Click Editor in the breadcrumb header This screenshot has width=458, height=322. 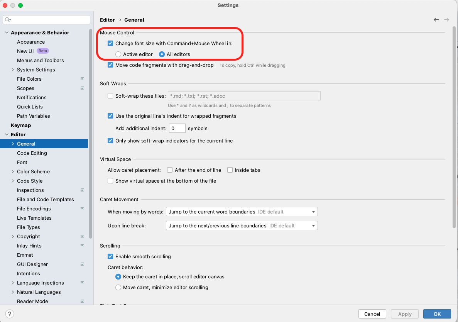[x=107, y=20]
